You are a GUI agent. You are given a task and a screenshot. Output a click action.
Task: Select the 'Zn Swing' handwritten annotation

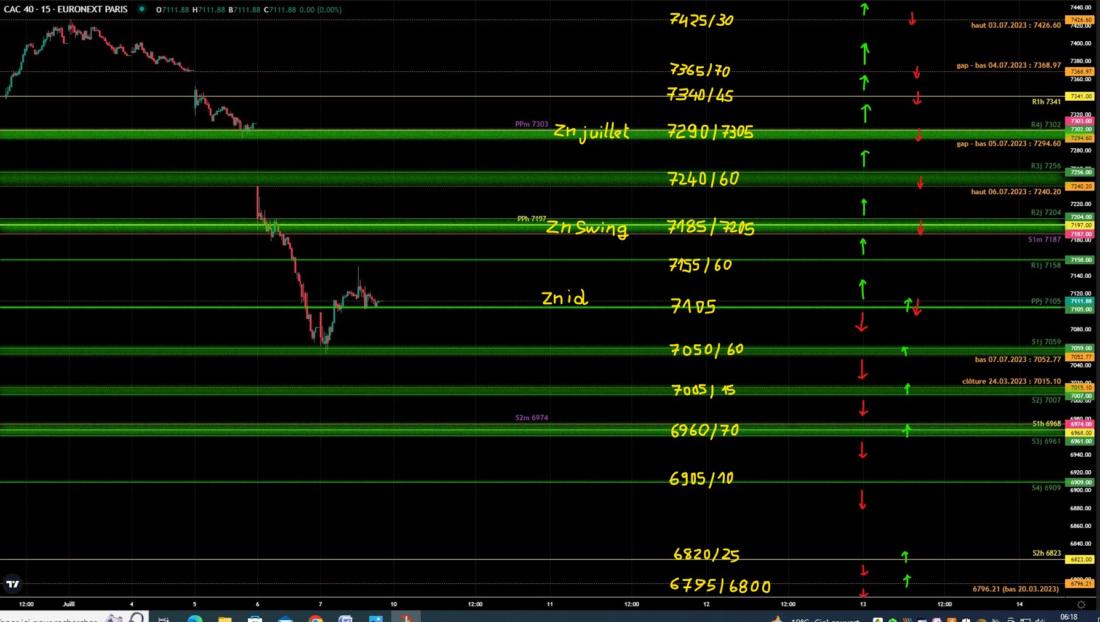coord(587,228)
